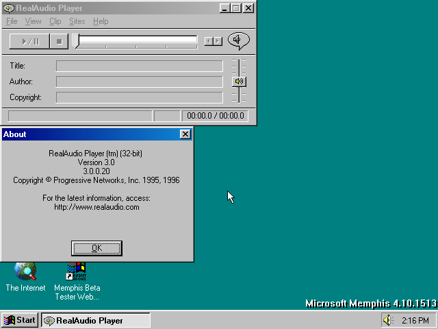Viewport: 438px width, 329px height.
Task: Click the Title field
Action: tap(139, 66)
